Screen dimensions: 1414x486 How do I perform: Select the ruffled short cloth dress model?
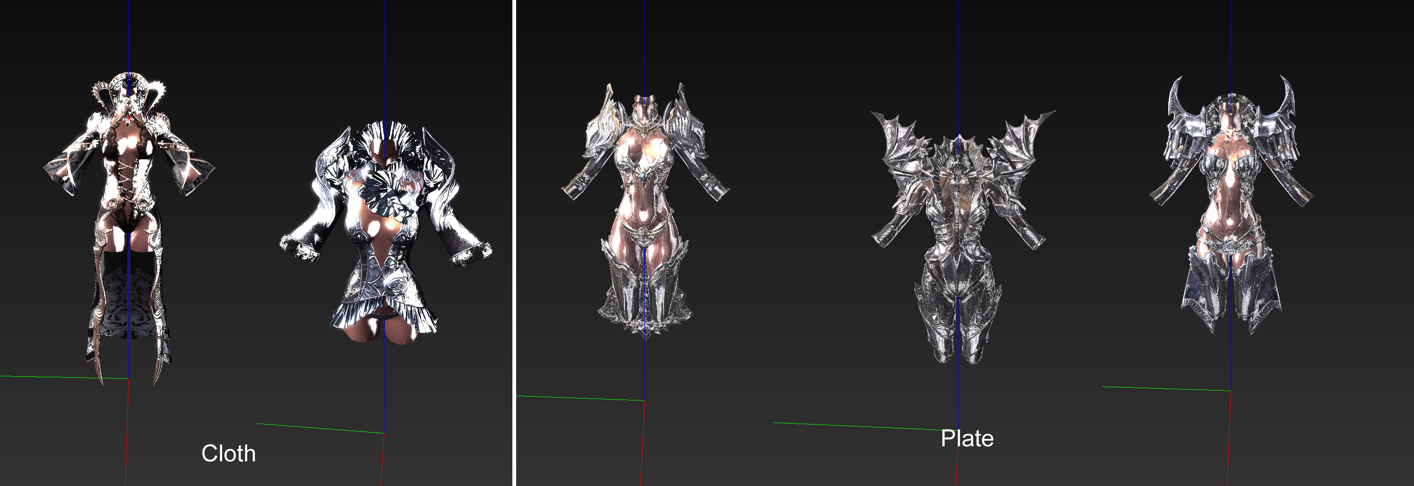(385, 233)
